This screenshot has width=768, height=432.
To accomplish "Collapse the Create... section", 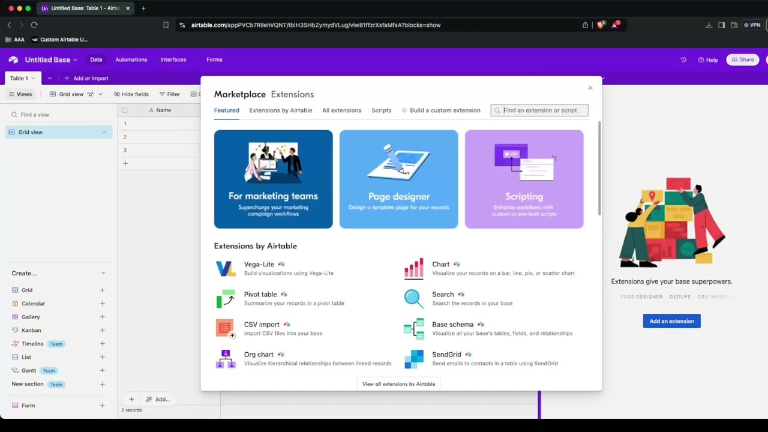I will 103,273.
